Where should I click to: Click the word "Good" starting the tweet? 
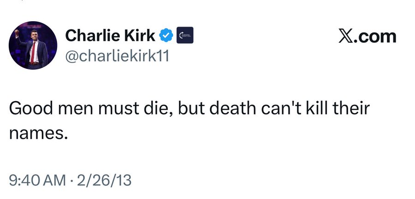click(x=30, y=111)
